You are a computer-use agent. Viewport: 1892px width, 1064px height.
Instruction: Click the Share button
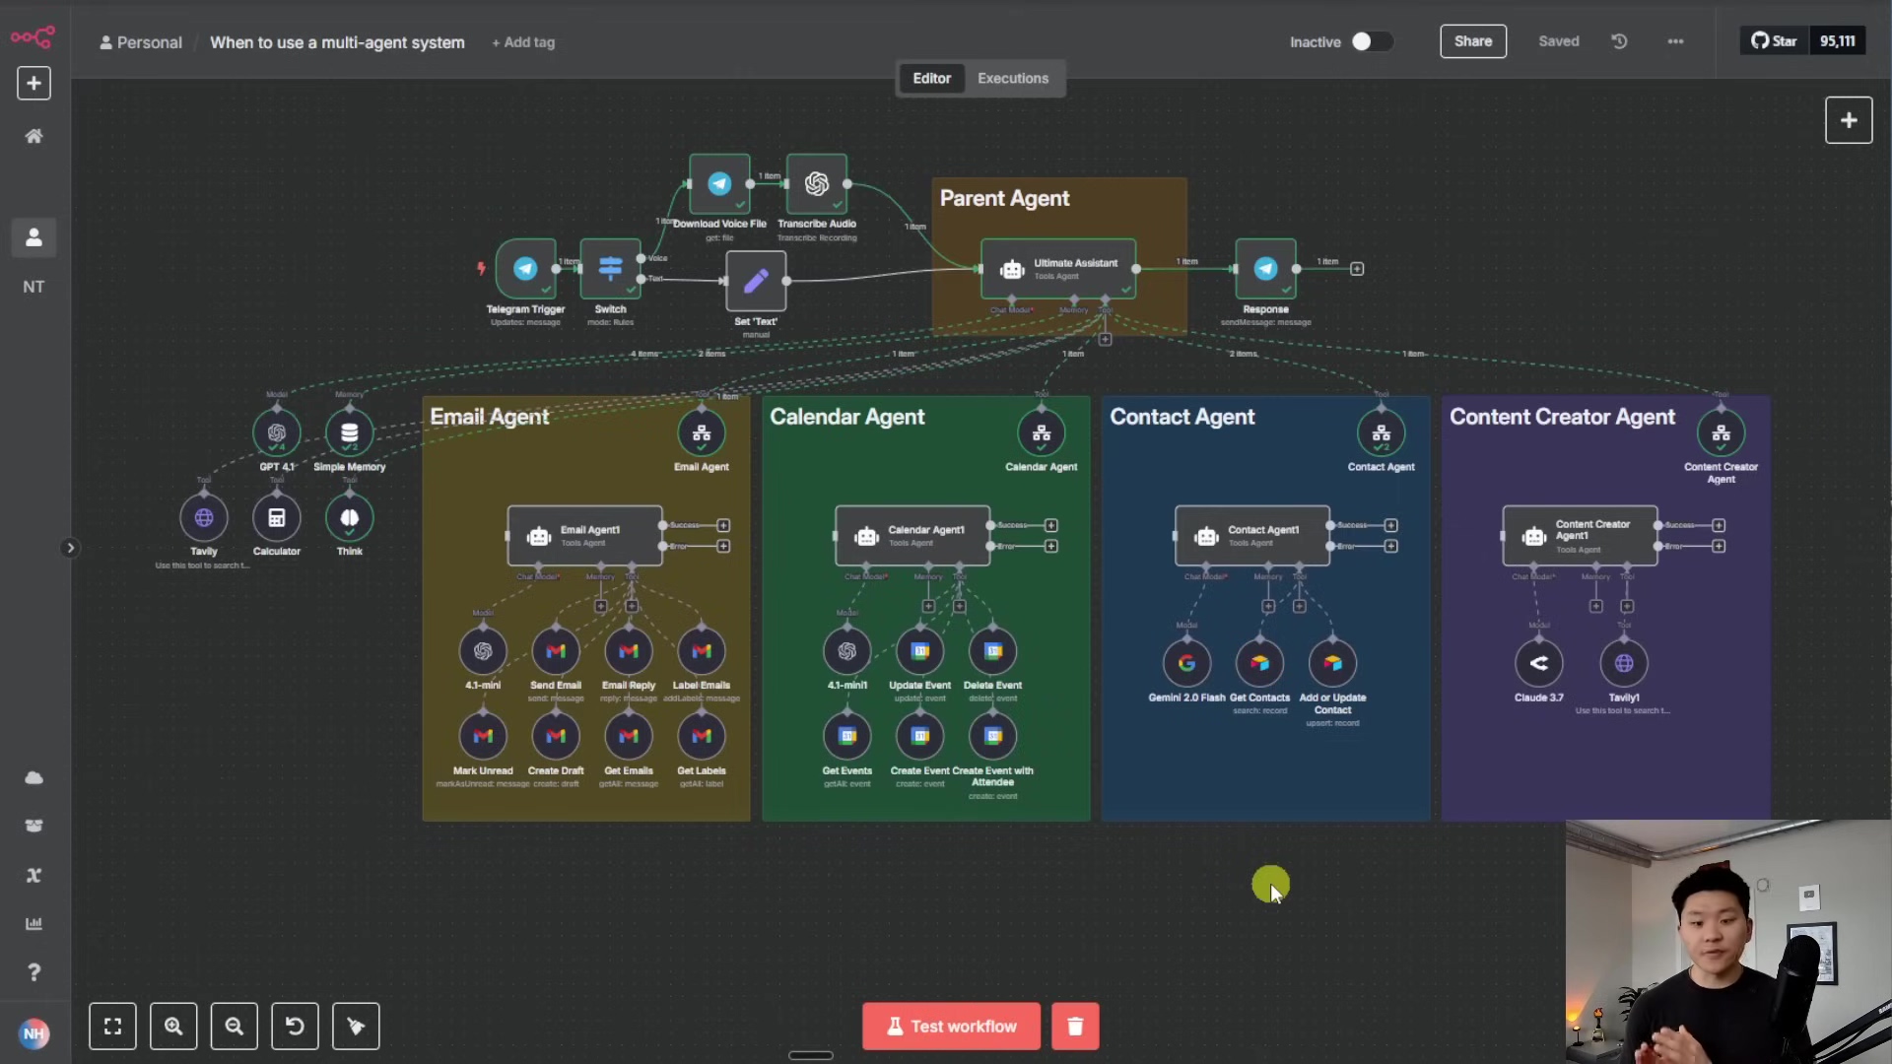pos(1472,41)
